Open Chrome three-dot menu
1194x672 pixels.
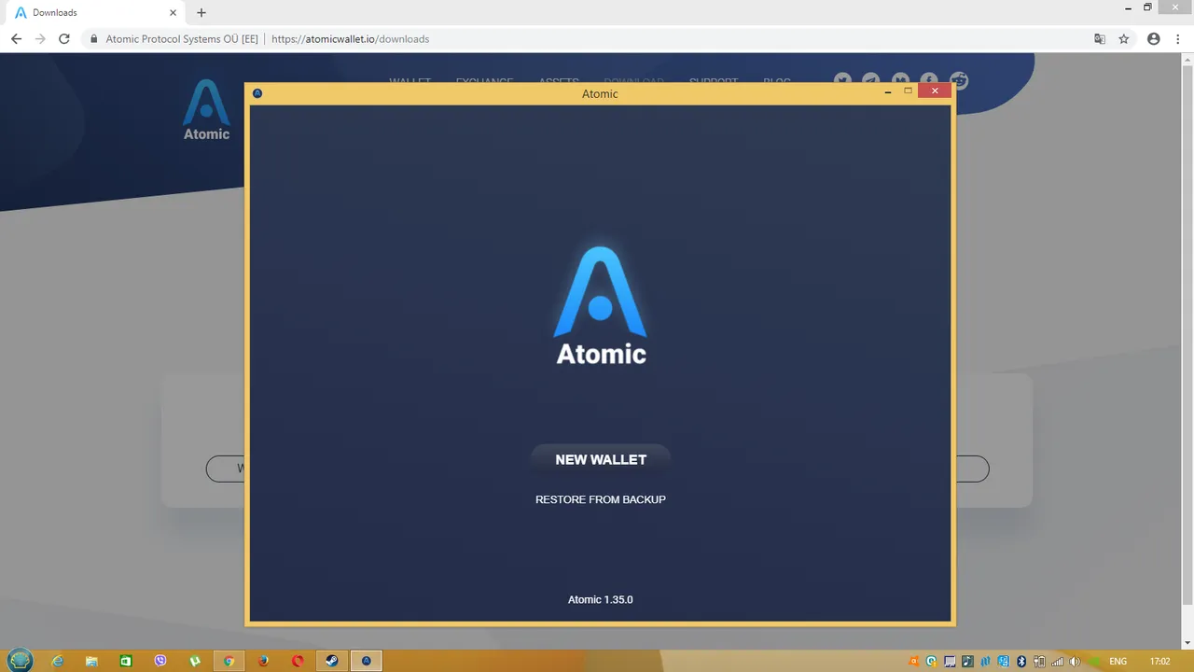coord(1178,39)
